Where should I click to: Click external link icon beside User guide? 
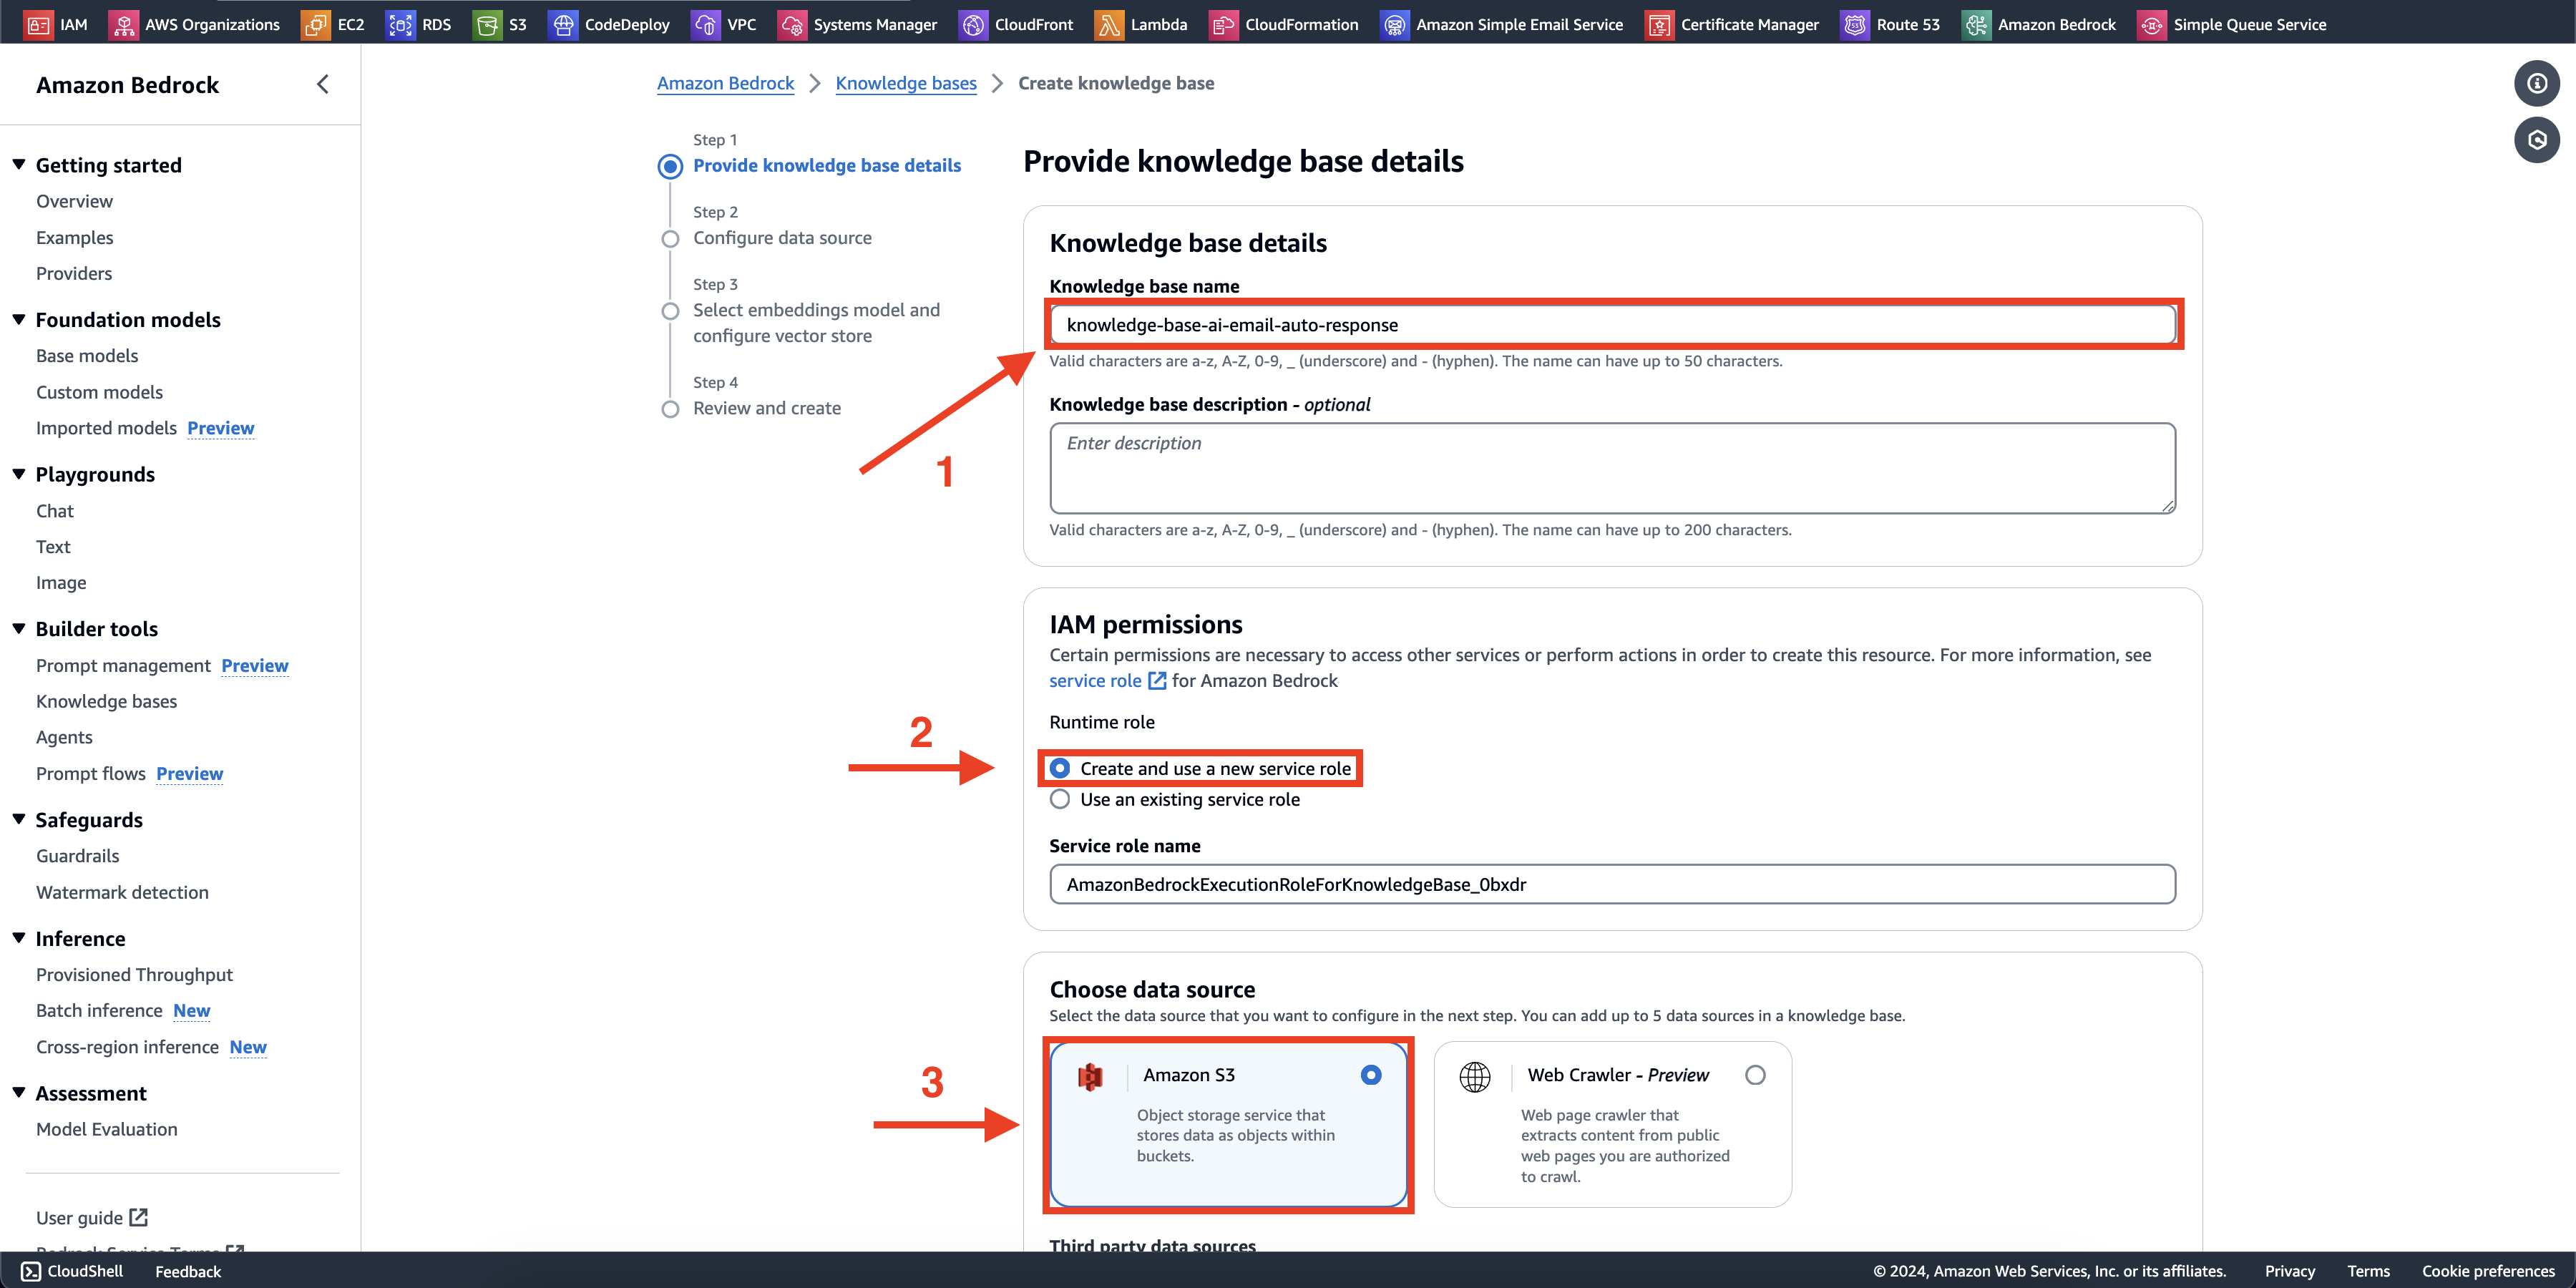139,1217
